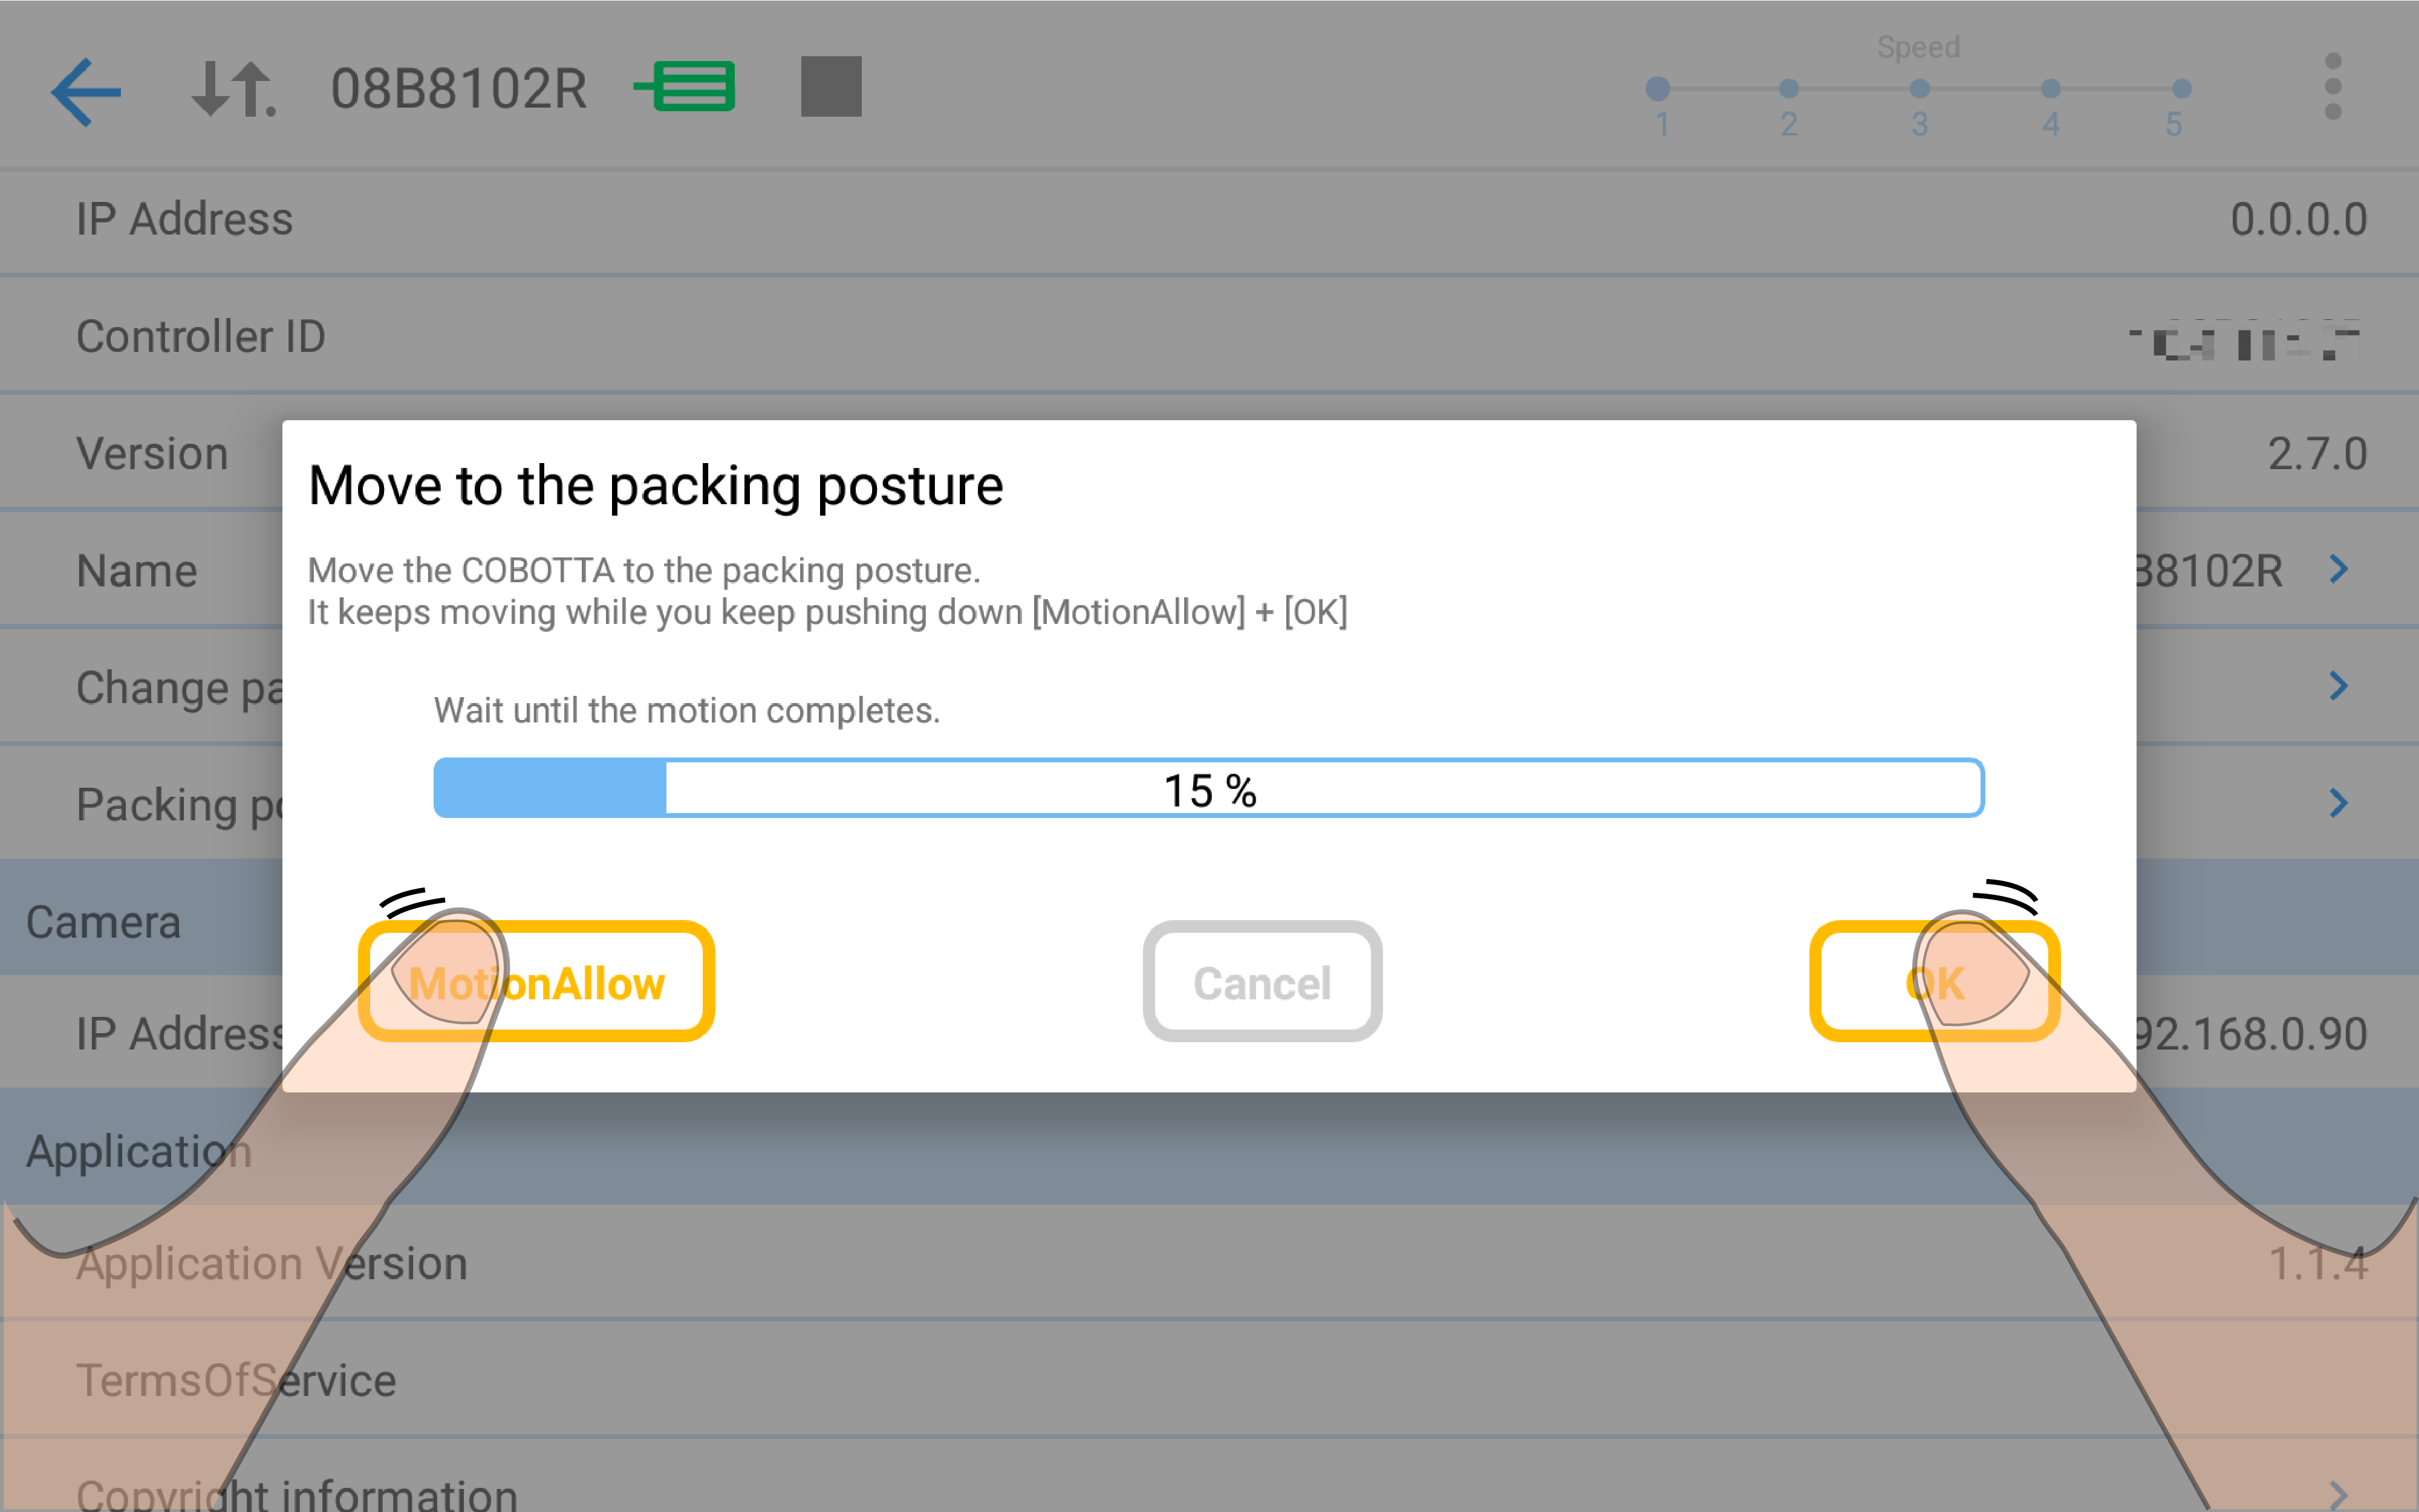Select the Application Version row
Image resolution: width=2419 pixels, height=1512 pixels.
tap(272, 1263)
